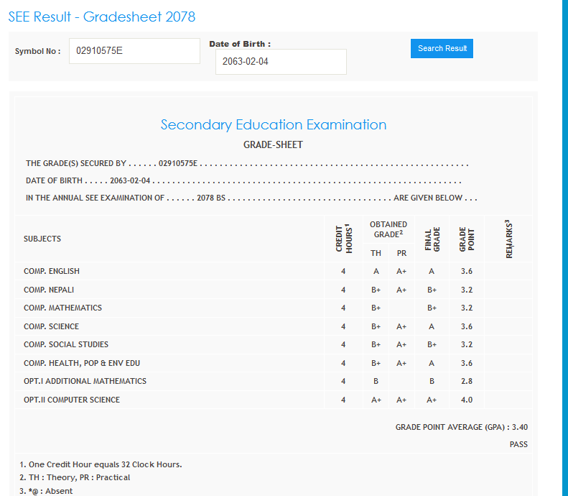Viewport: 568px width, 496px height.
Task: Select the COMP. NEPALI subject name
Action: pos(49,290)
